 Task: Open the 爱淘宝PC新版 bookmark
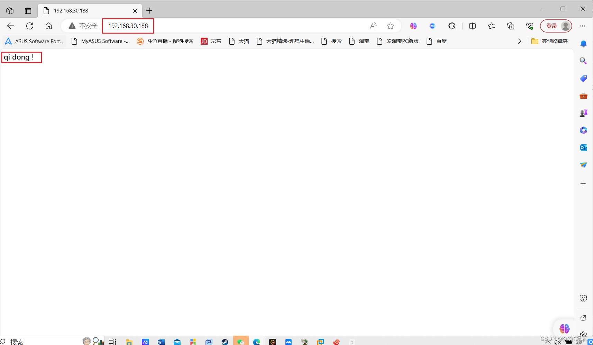click(398, 41)
